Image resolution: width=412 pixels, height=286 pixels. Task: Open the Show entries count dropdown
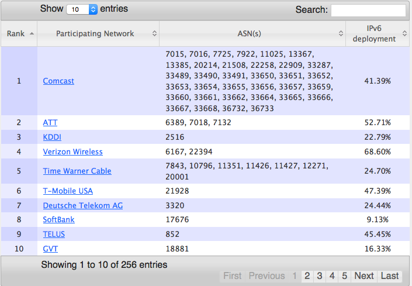pyautogui.click(x=82, y=9)
